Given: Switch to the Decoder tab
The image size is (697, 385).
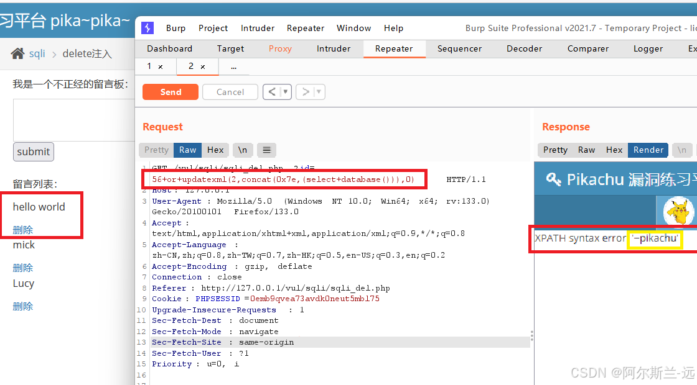Looking at the screenshot, I should point(524,48).
